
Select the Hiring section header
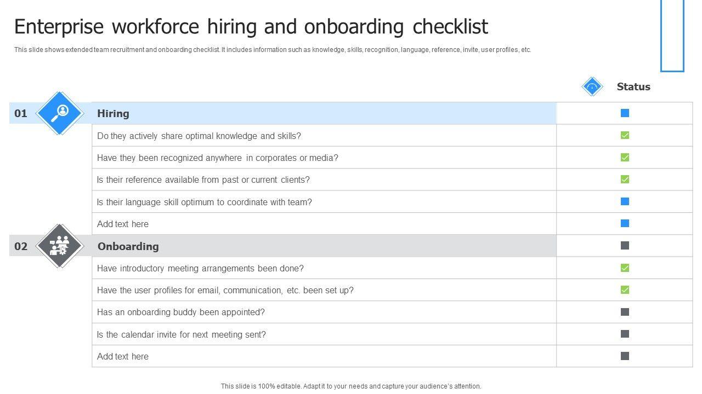coord(113,114)
